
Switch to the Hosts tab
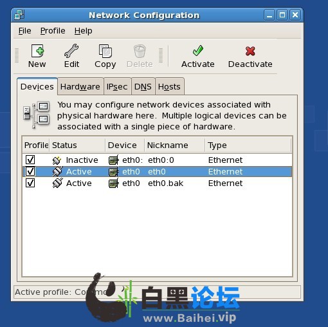(169, 87)
